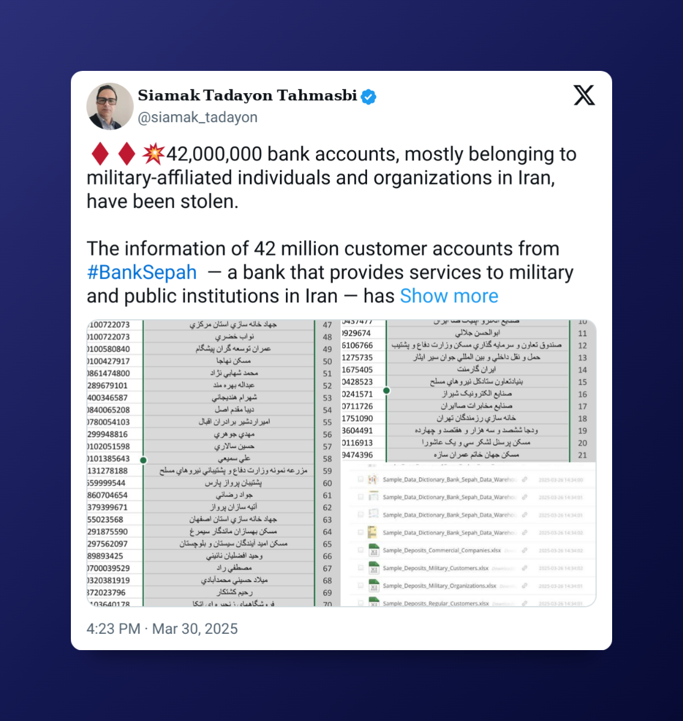Click the Excel icon for Sample_Deposits_Military_Customers.xlsx

click(x=373, y=568)
